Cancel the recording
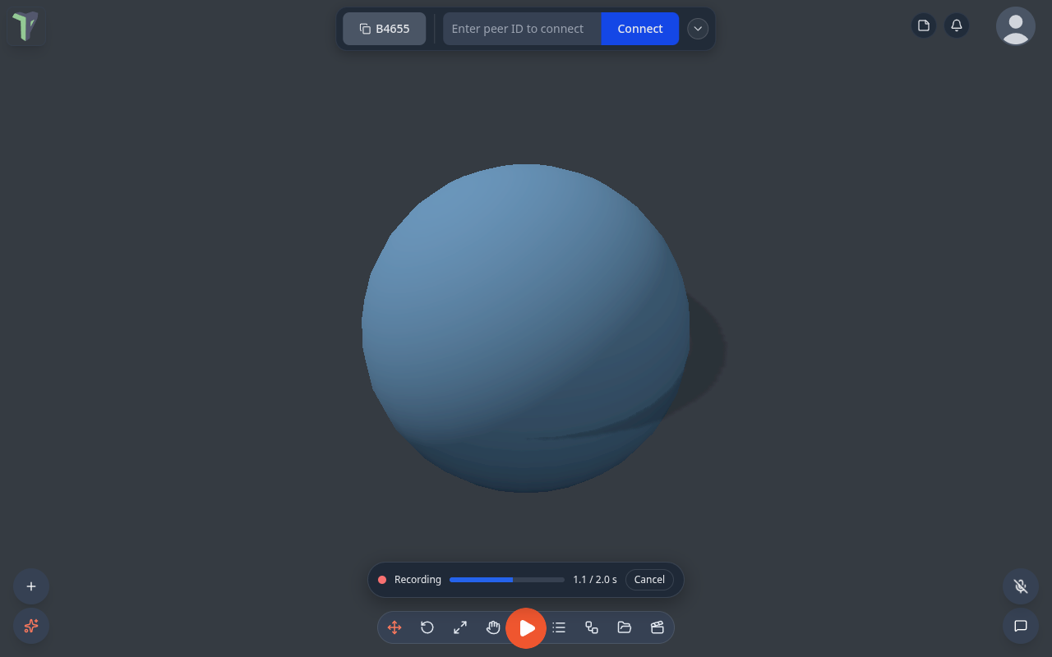Screen dimensions: 1052x657 (649, 580)
